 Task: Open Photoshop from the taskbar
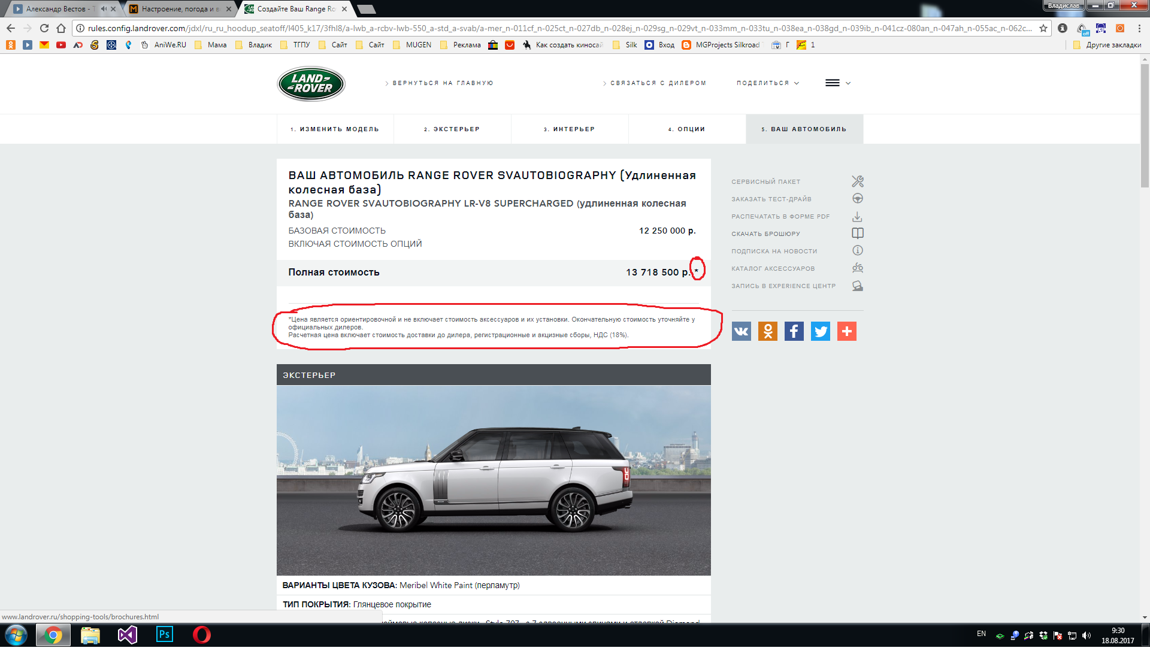coord(165,634)
